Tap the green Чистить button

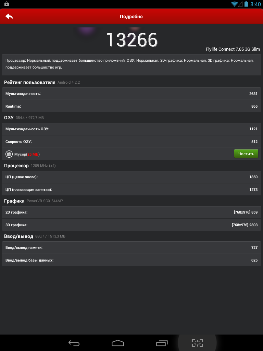pyautogui.click(x=246, y=154)
